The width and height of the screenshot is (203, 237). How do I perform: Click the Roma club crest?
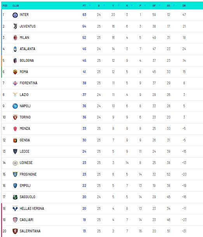pos(15,72)
